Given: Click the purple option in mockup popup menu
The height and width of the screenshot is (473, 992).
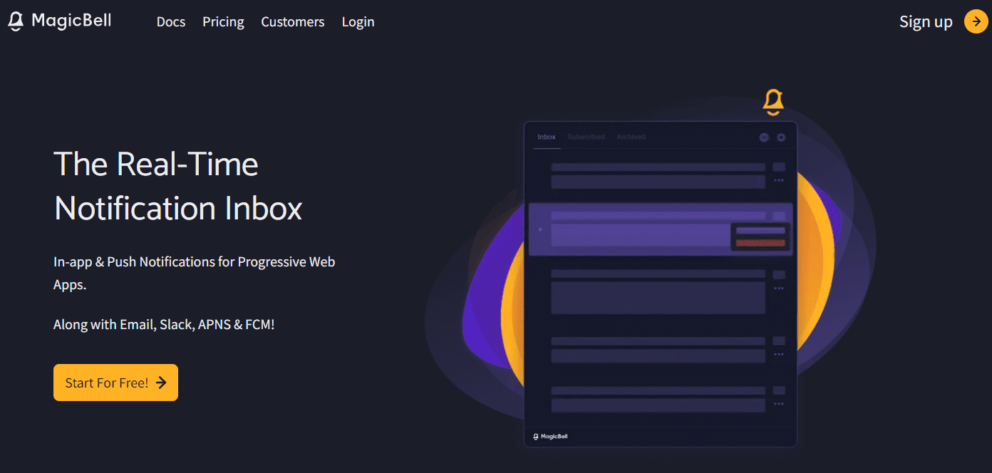Looking at the screenshot, I should tap(760, 231).
